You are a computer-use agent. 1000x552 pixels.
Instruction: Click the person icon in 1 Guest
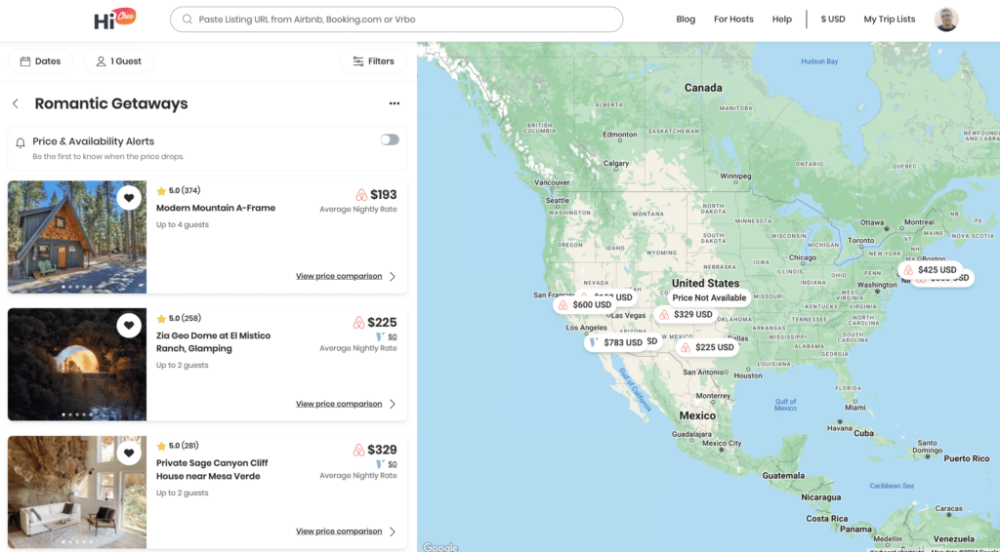tap(101, 61)
